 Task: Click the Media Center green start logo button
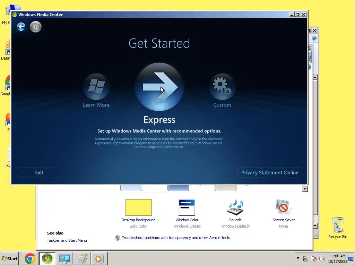click(36, 27)
